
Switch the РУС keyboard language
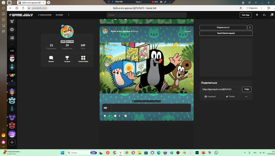(255, 153)
